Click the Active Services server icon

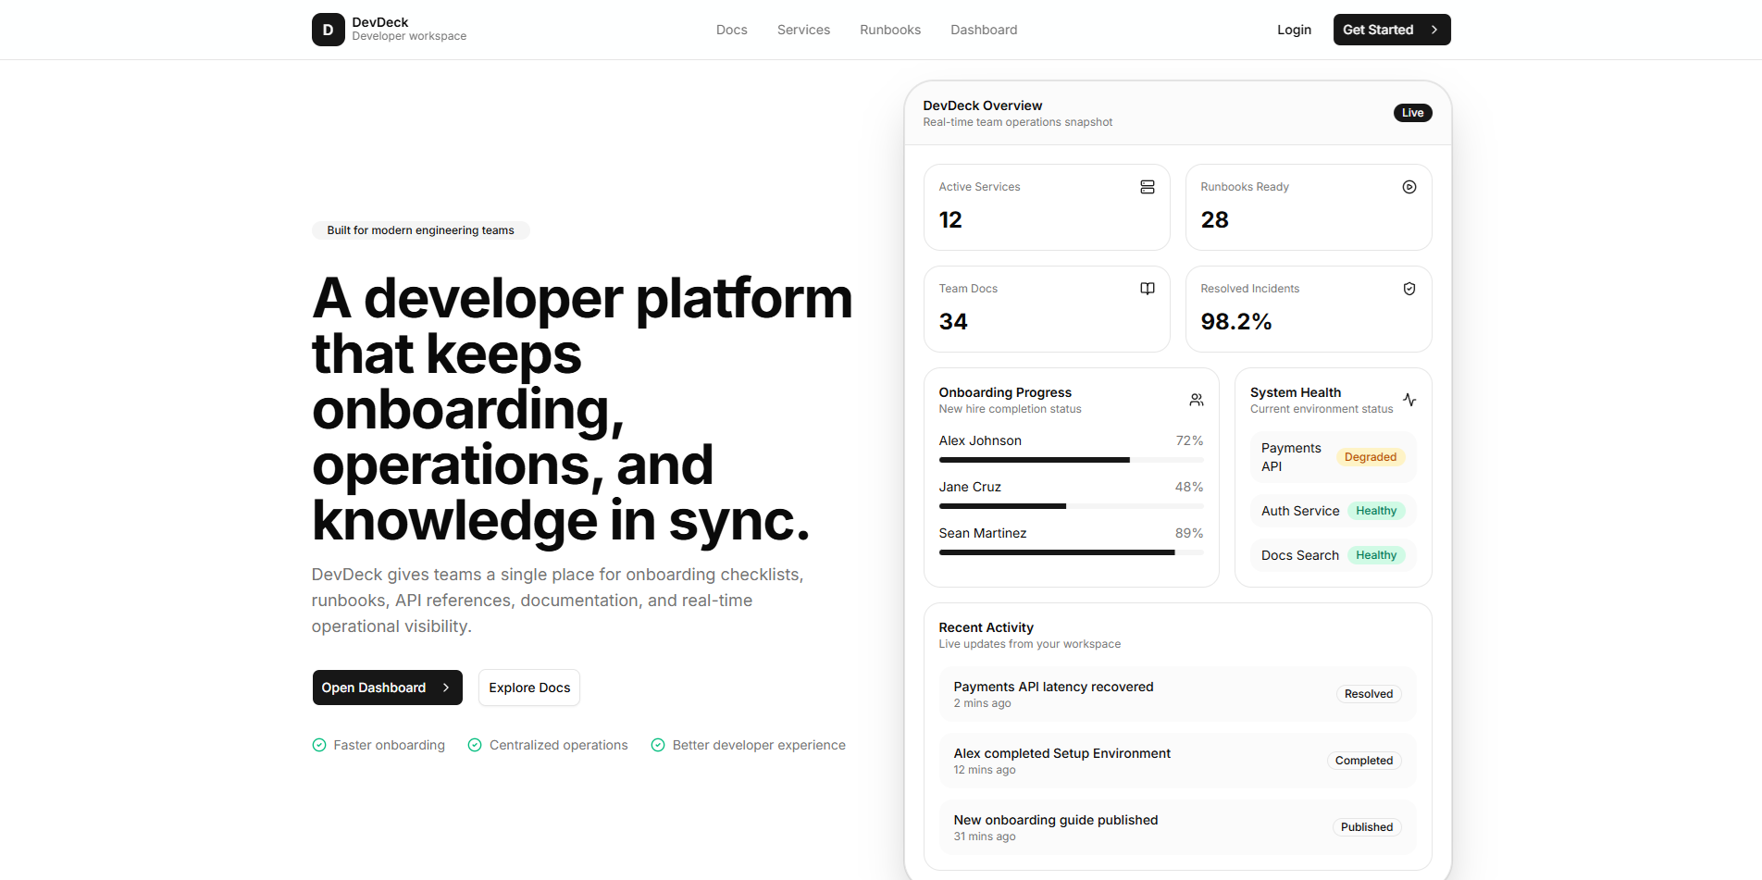pos(1148,187)
